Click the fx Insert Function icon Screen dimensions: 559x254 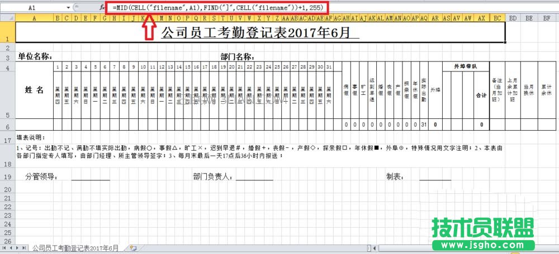point(101,7)
